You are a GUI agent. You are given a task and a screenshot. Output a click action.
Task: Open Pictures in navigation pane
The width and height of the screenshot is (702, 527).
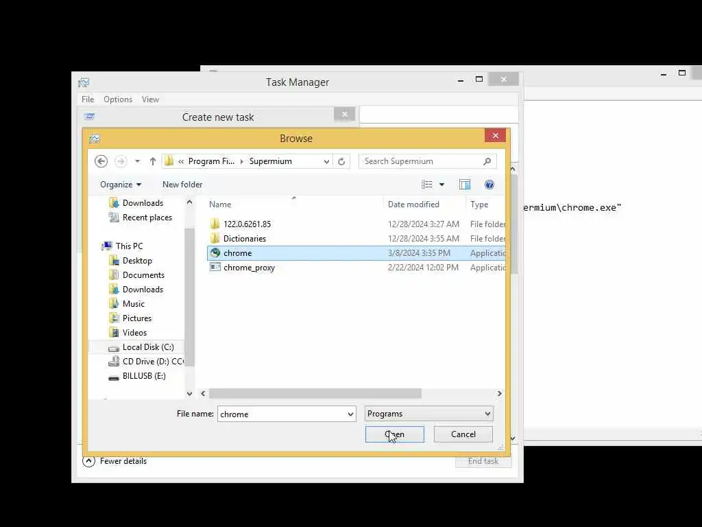(130, 318)
